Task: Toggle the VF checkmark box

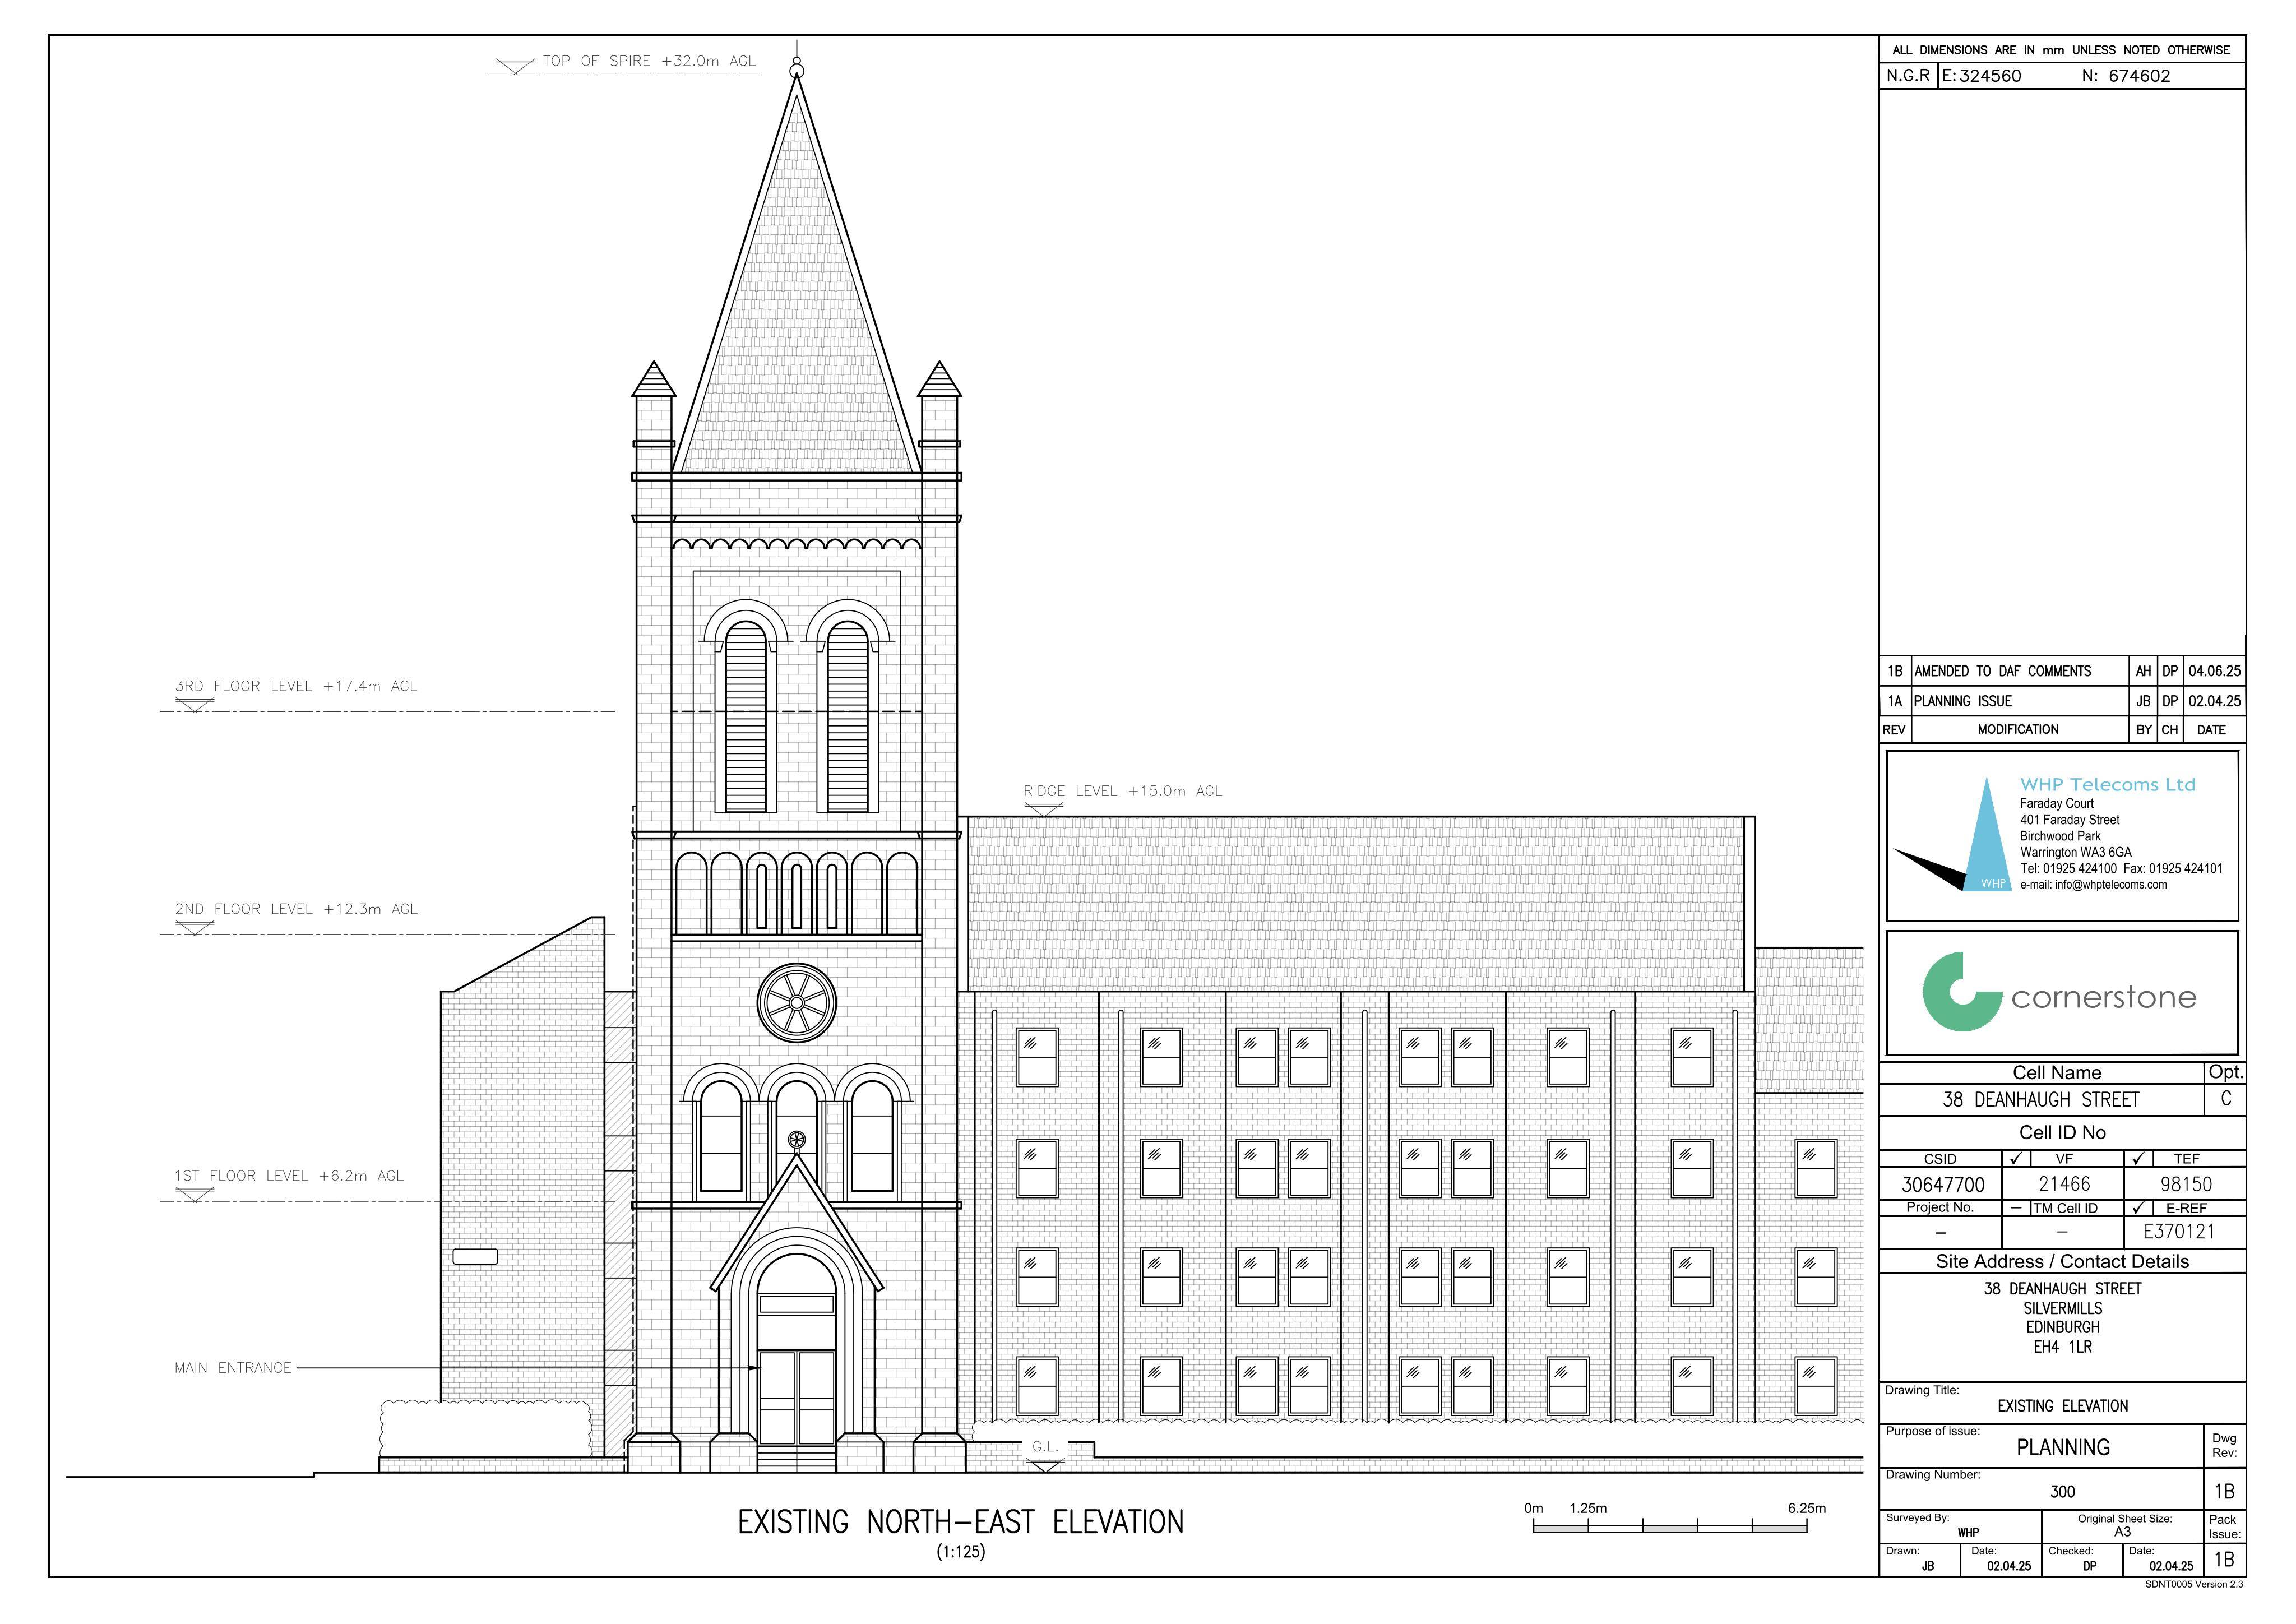Action: point(2015,1158)
